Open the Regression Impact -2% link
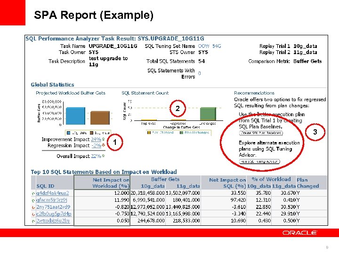This screenshot has width=339, height=254. [x=96, y=145]
